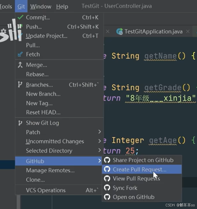Click GitHub icon beside Share Project on GitHub

click(x=107, y=160)
